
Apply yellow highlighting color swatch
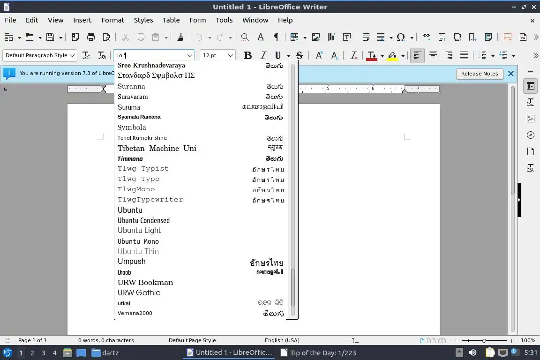pos(392,55)
